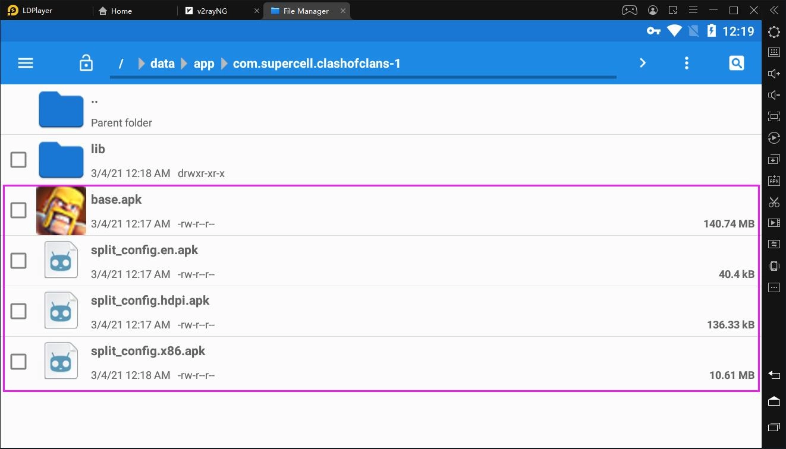Open keyboard mapping tool in sidebar
The height and width of the screenshot is (449, 786).
click(774, 52)
